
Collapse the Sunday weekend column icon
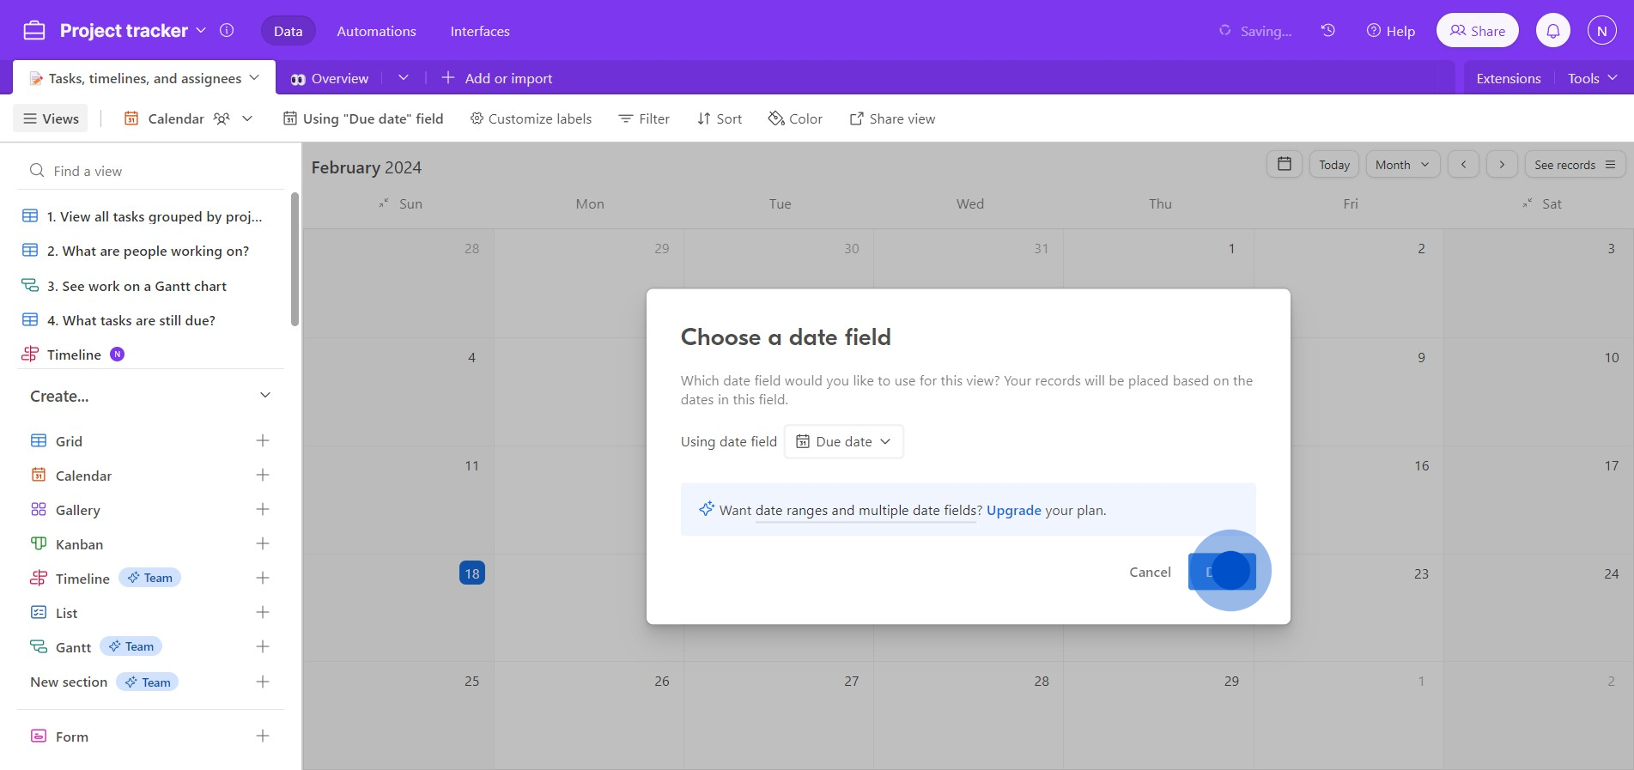point(384,203)
